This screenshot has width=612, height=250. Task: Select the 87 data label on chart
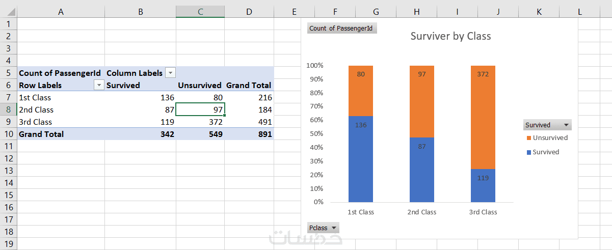pos(421,147)
